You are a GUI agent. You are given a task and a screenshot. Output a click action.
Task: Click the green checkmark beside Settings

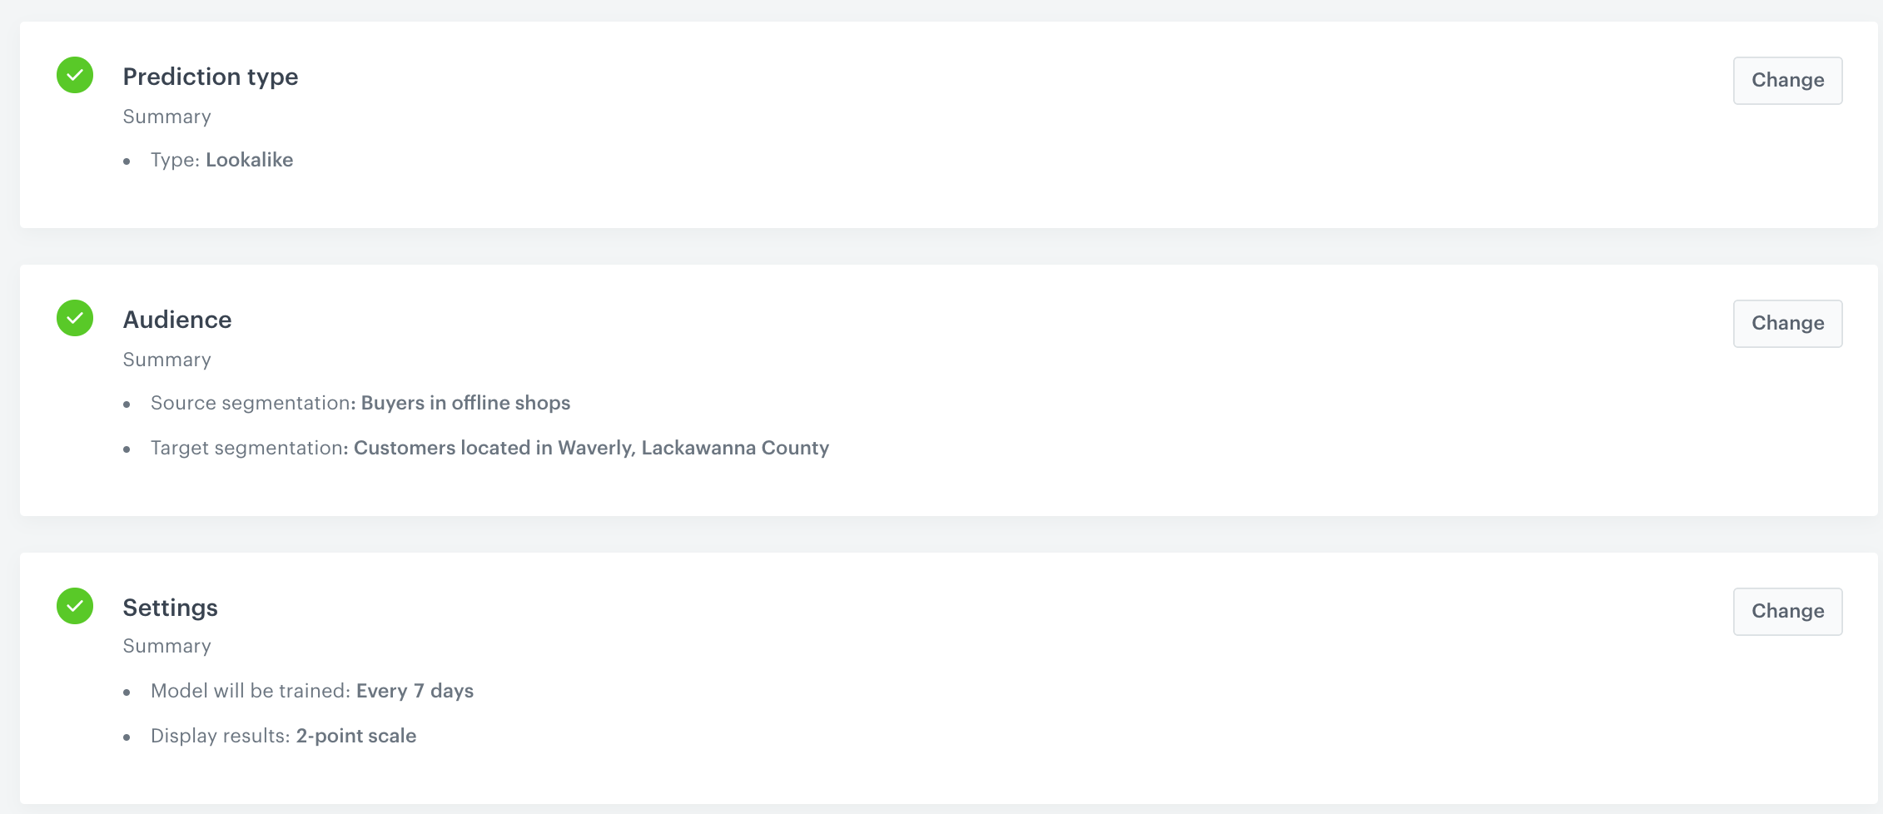pyautogui.click(x=75, y=606)
